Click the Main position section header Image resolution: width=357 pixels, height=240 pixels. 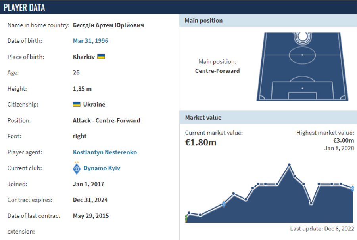coord(268,21)
